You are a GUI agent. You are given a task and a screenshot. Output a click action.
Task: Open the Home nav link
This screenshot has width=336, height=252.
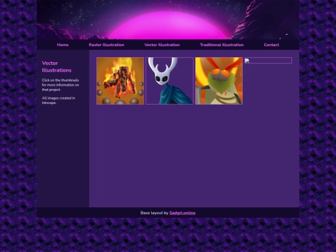coord(63,45)
